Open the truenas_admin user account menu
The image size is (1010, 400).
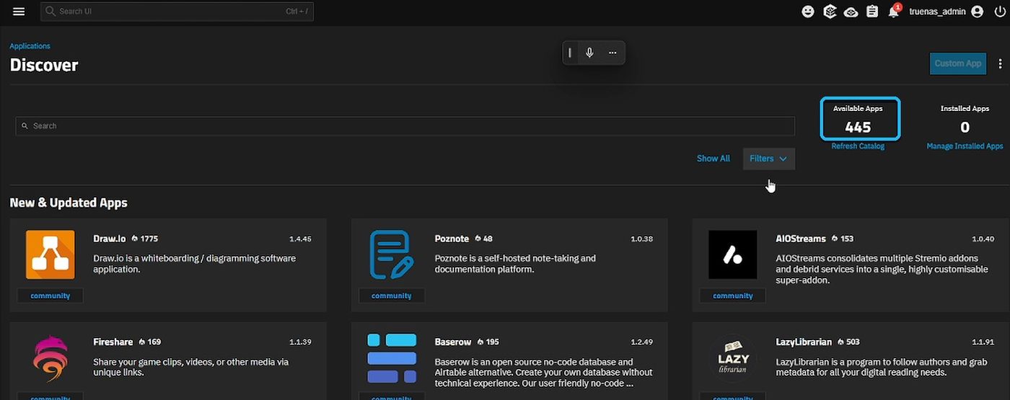(x=947, y=12)
